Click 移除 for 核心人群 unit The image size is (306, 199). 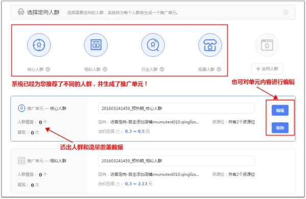click(280, 128)
